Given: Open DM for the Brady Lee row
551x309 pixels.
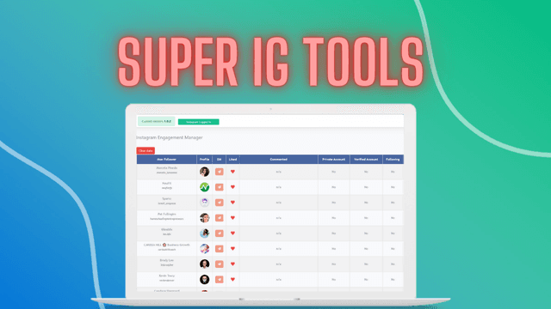Looking at the screenshot, I should point(220,264).
